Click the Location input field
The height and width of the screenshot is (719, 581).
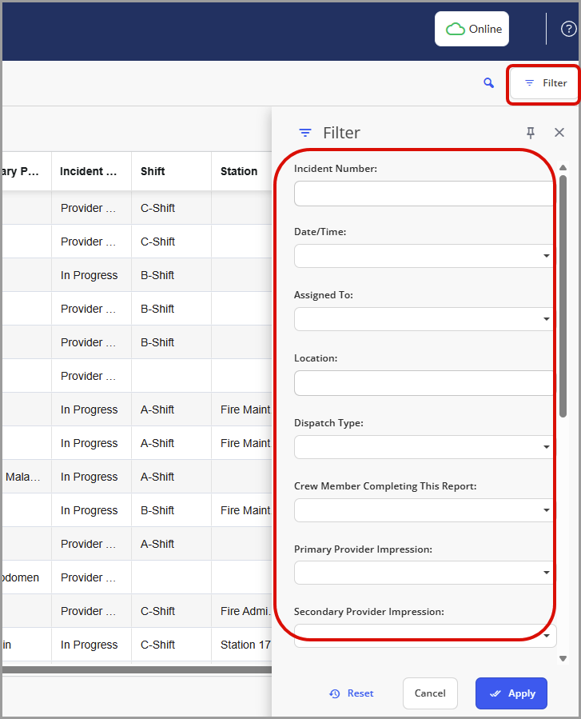point(424,383)
